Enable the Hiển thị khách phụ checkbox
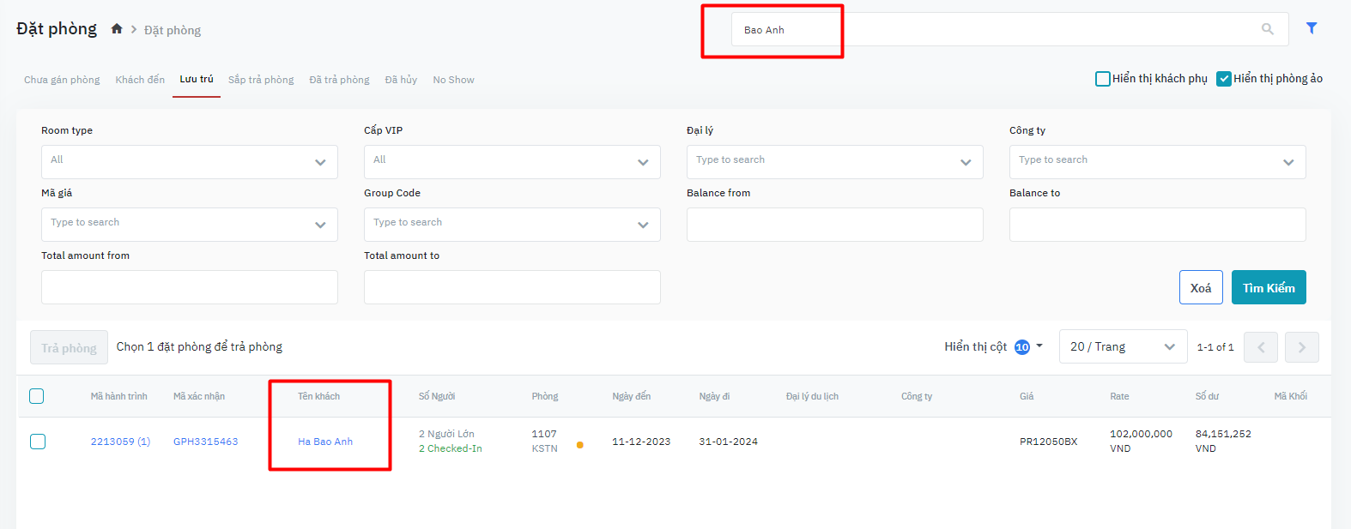 [1103, 79]
